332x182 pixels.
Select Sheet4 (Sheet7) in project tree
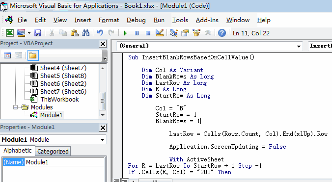click(63, 68)
